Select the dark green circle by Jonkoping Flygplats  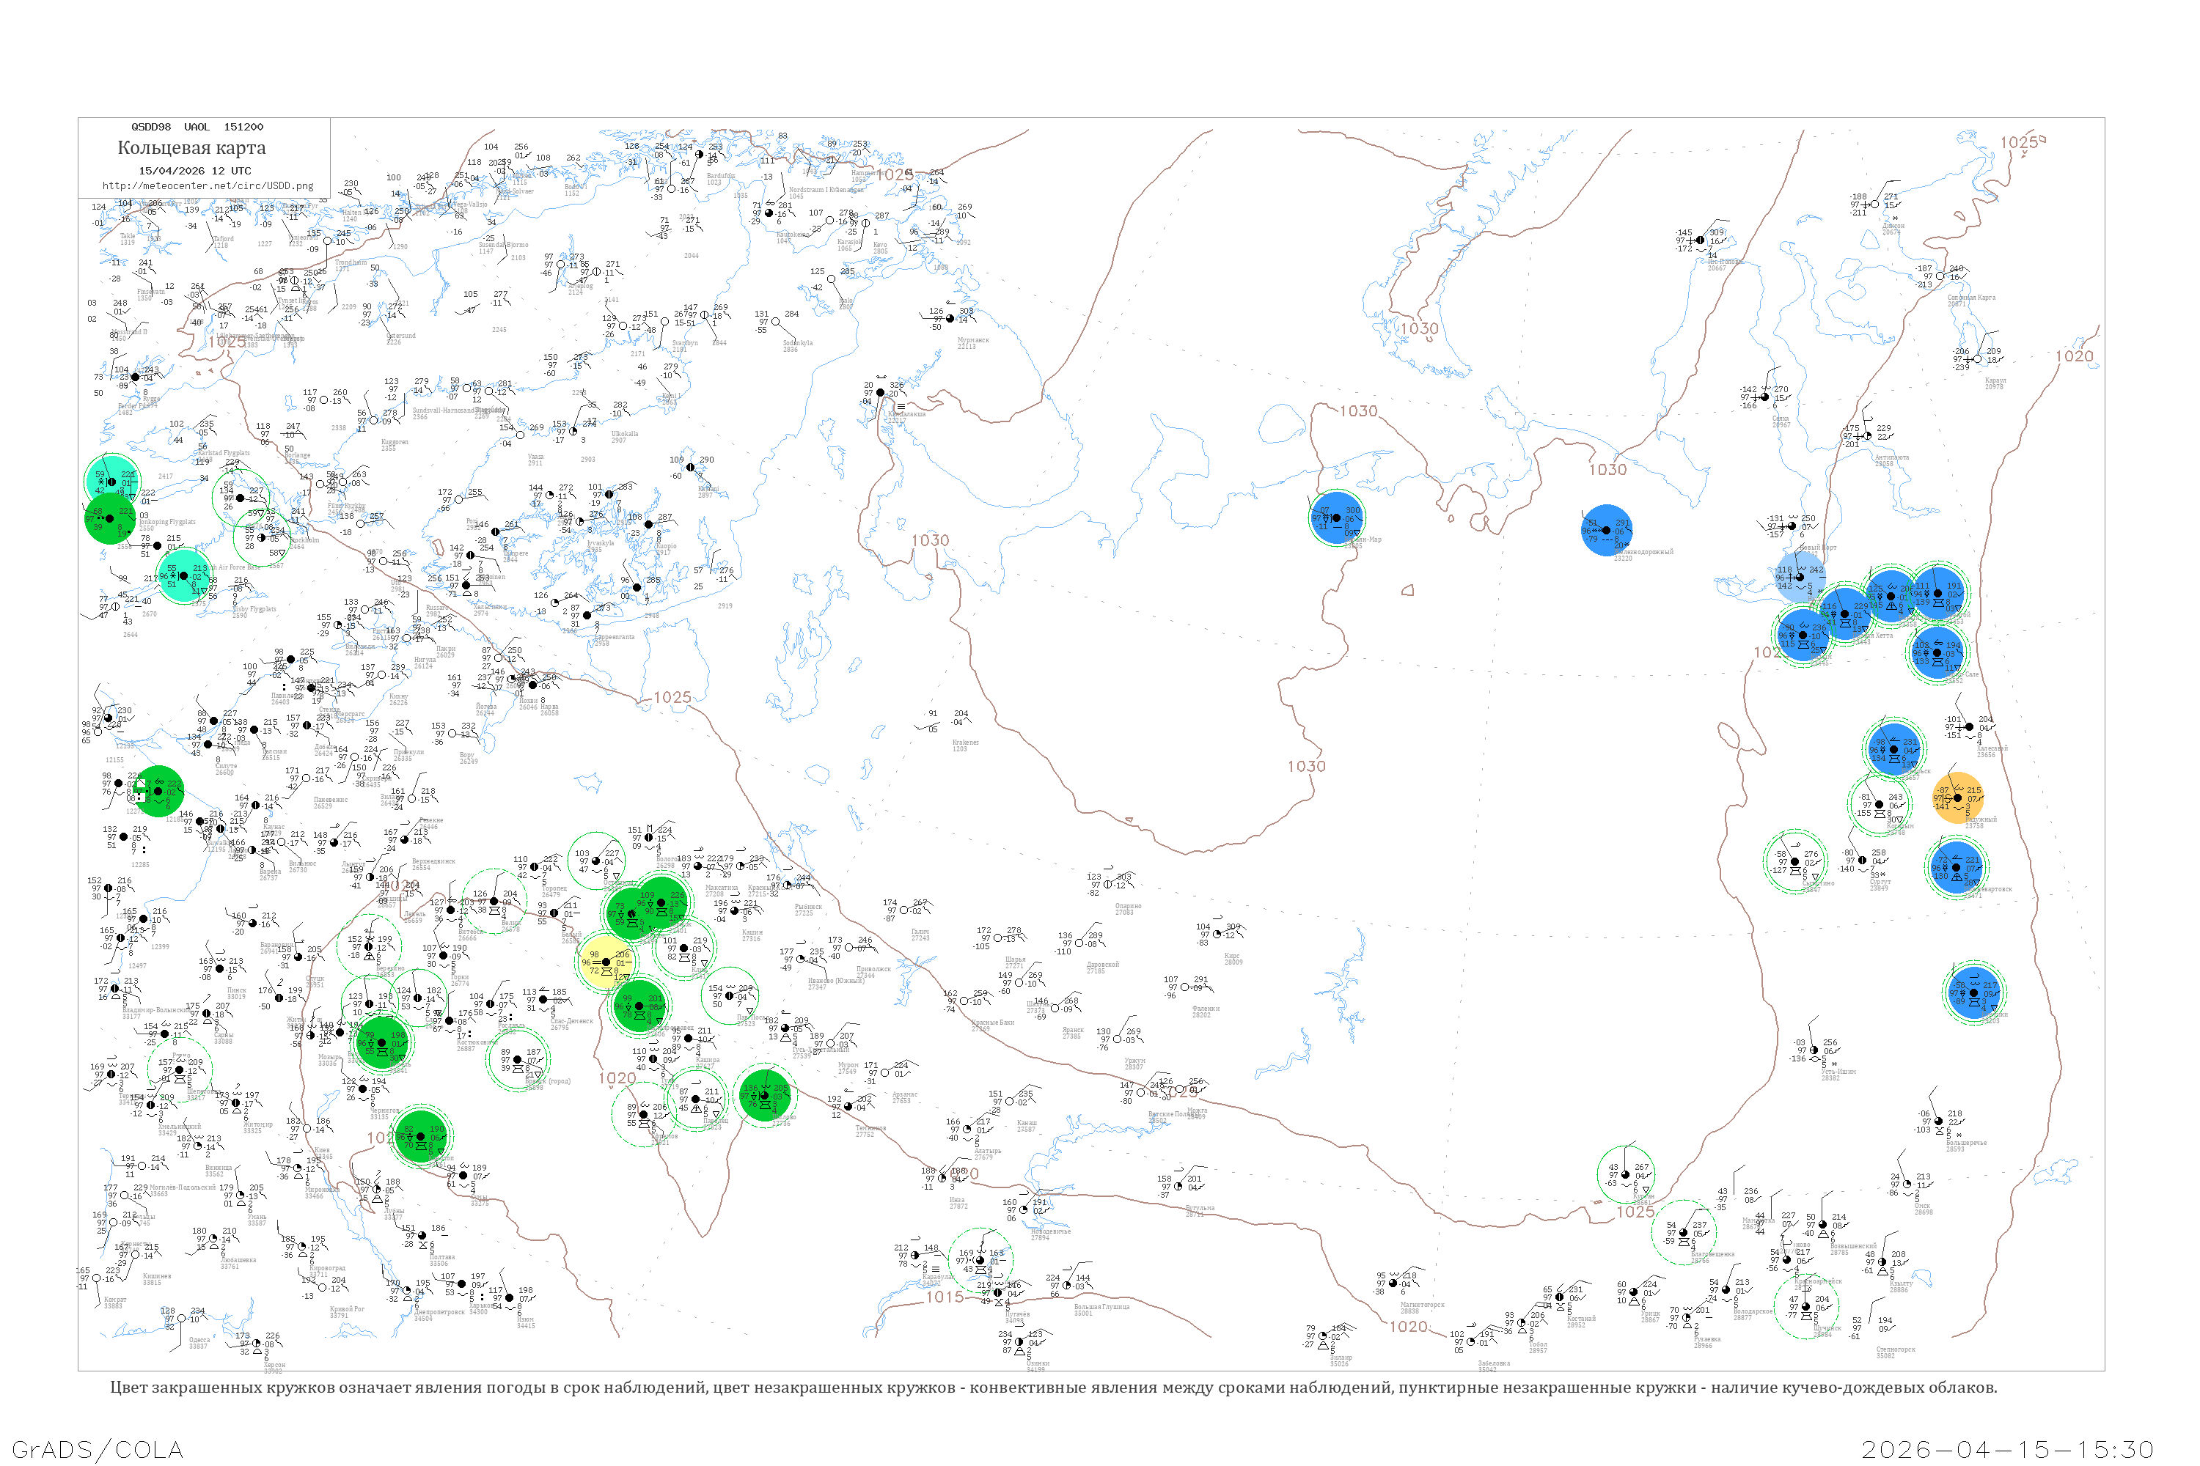(x=111, y=518)
